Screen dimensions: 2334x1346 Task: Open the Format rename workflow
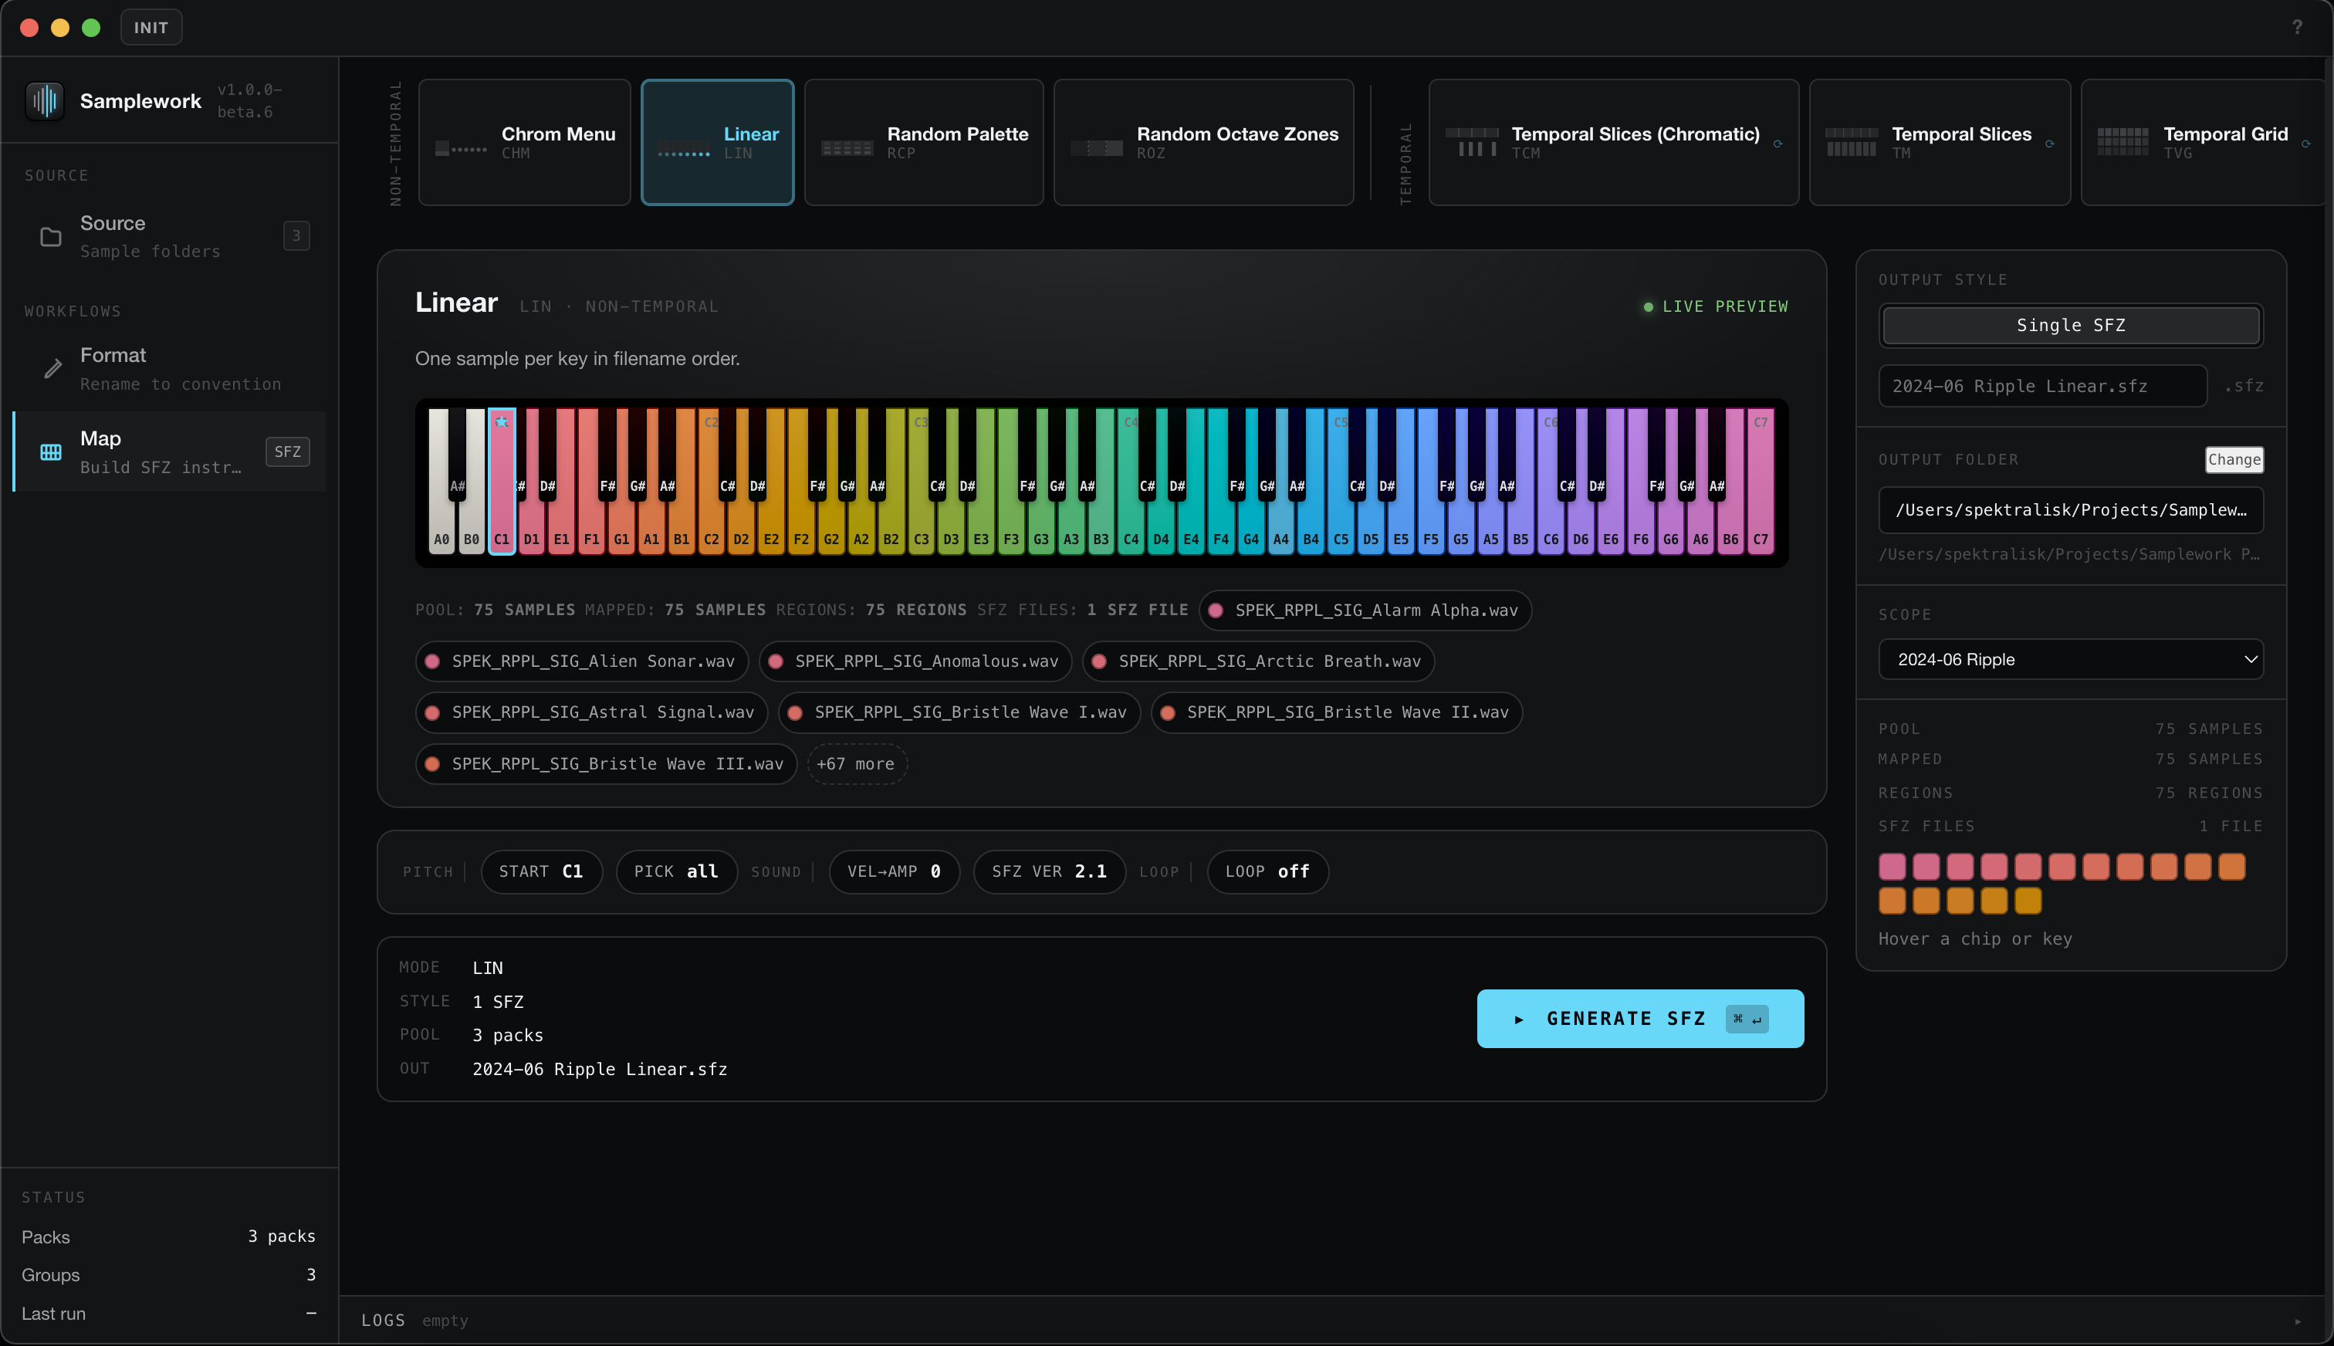169,369
